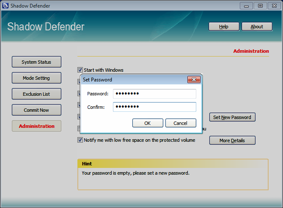The image size is (283, 208).
Task: Confirm the password with OK
Action: (x=148, y=123)
